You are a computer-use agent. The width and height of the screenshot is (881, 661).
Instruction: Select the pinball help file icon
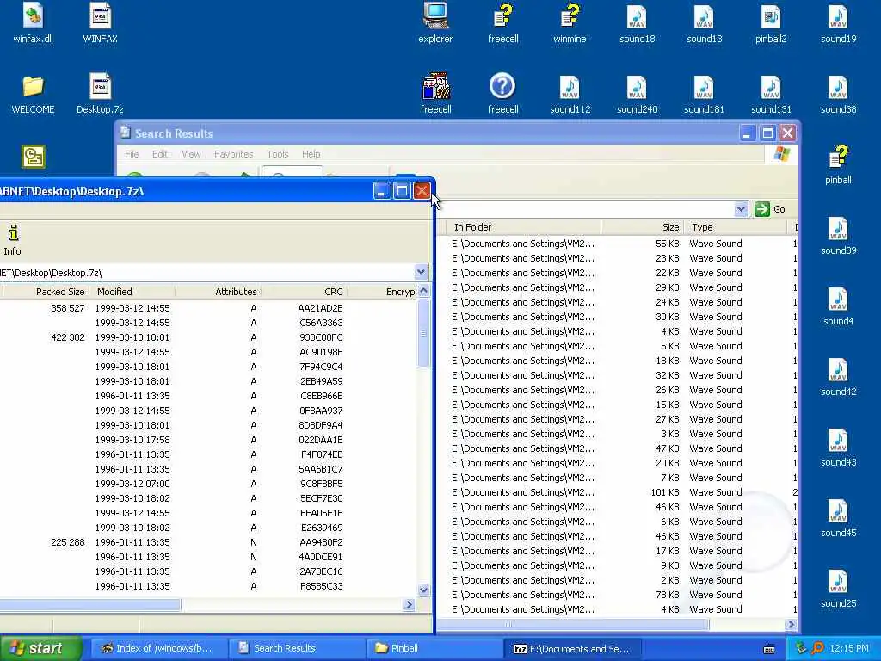[838, 165]
